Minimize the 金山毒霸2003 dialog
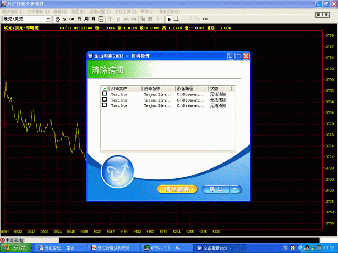This screenshot has width=338, height=253. click(231, 56)
